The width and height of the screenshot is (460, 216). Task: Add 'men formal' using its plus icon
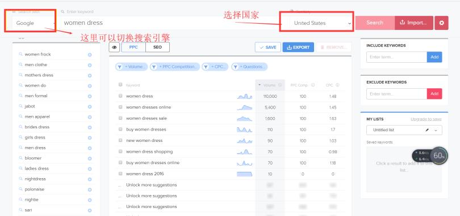90,96
